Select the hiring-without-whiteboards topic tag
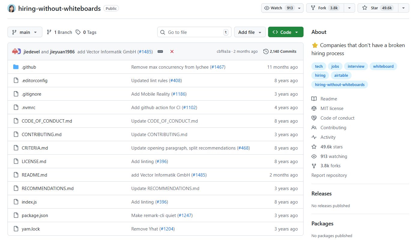414x241 pixels. (340, 85)
